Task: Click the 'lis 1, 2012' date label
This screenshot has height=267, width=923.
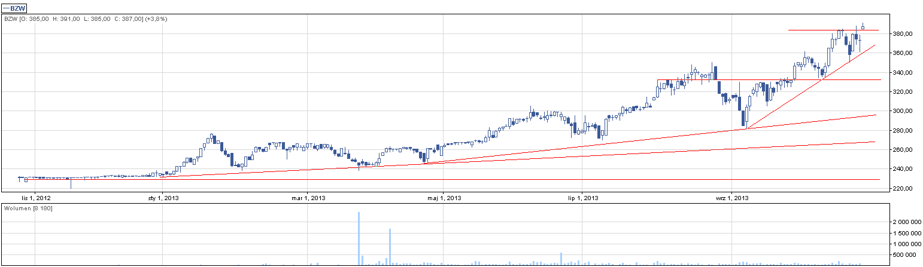Action: point(35,198)
